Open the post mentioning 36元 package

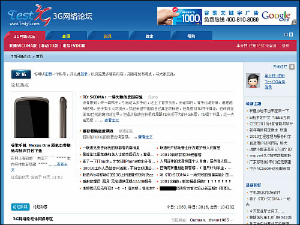181,155
